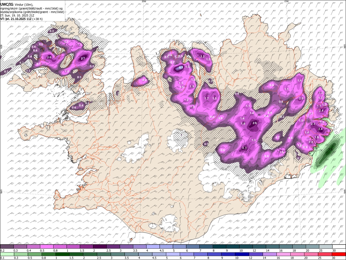Select the light pink 16–18 swatch, bottom scale
The width and height of the screenshot is (346, 260).
pyautogui.click(x=283, y=254)
